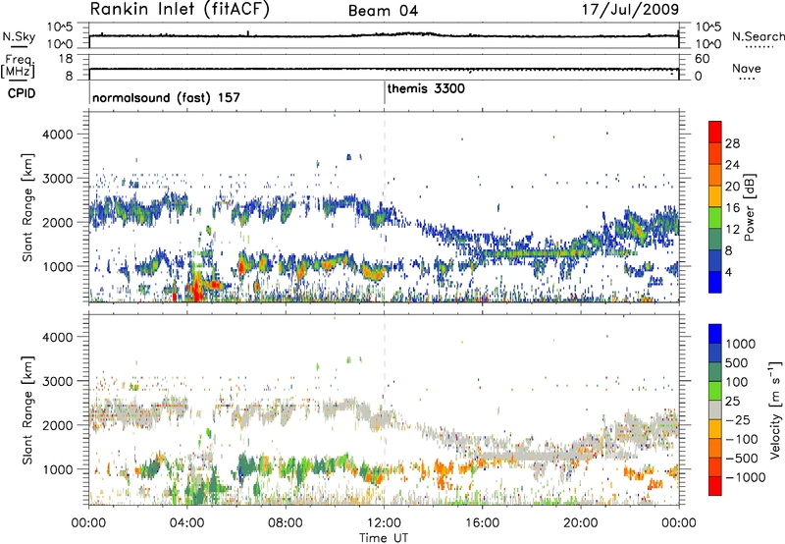Click the "−1000" label on velocity colorbar
Screen dimensions: 785x544
[745, 477]
